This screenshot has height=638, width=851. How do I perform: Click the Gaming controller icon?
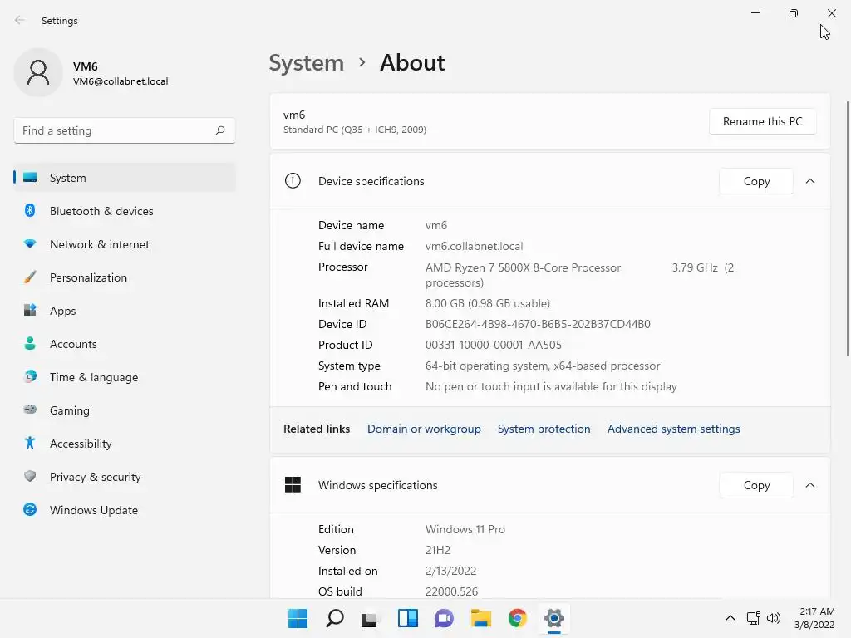30,410
